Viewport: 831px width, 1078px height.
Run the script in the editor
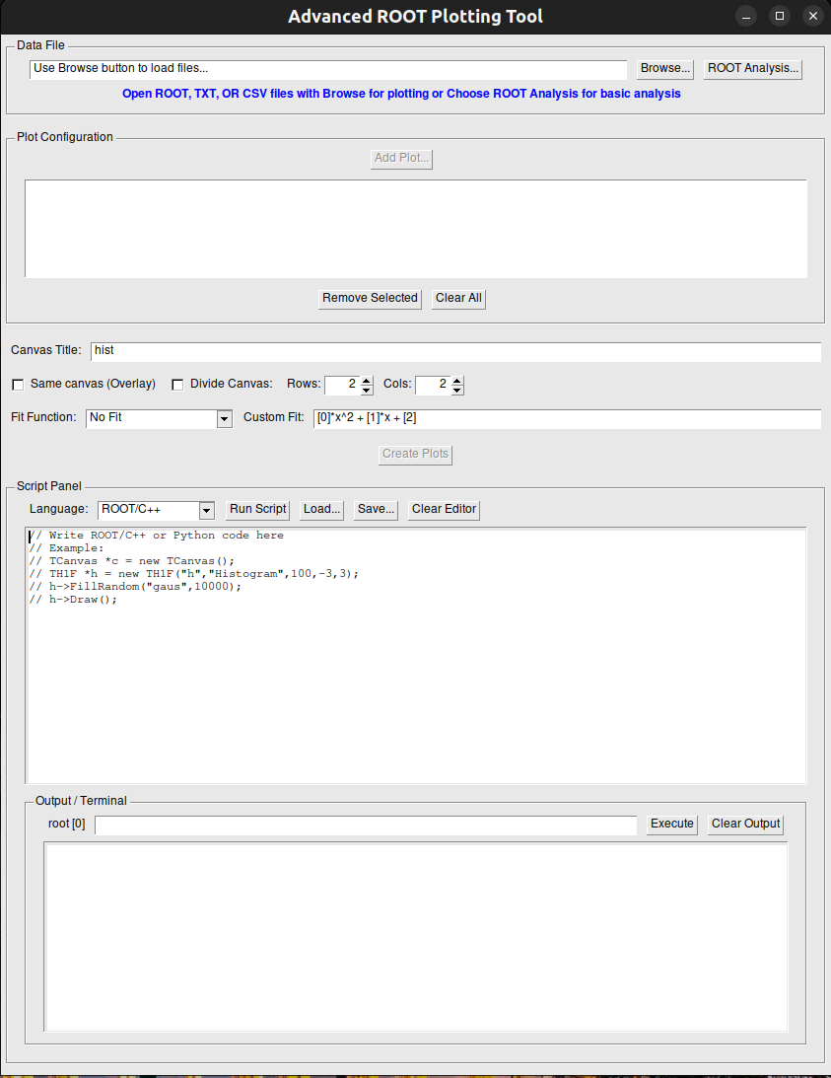tap(257, 509)
